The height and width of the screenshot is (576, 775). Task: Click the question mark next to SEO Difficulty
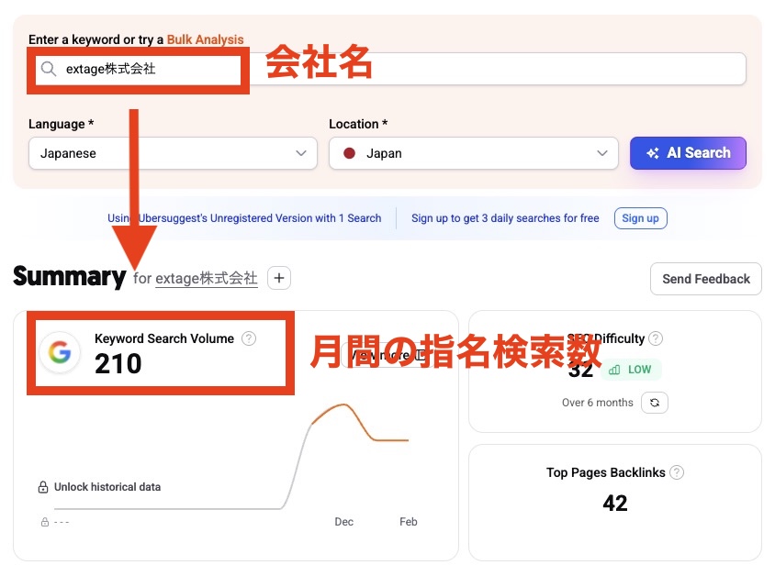click(656, 338)
